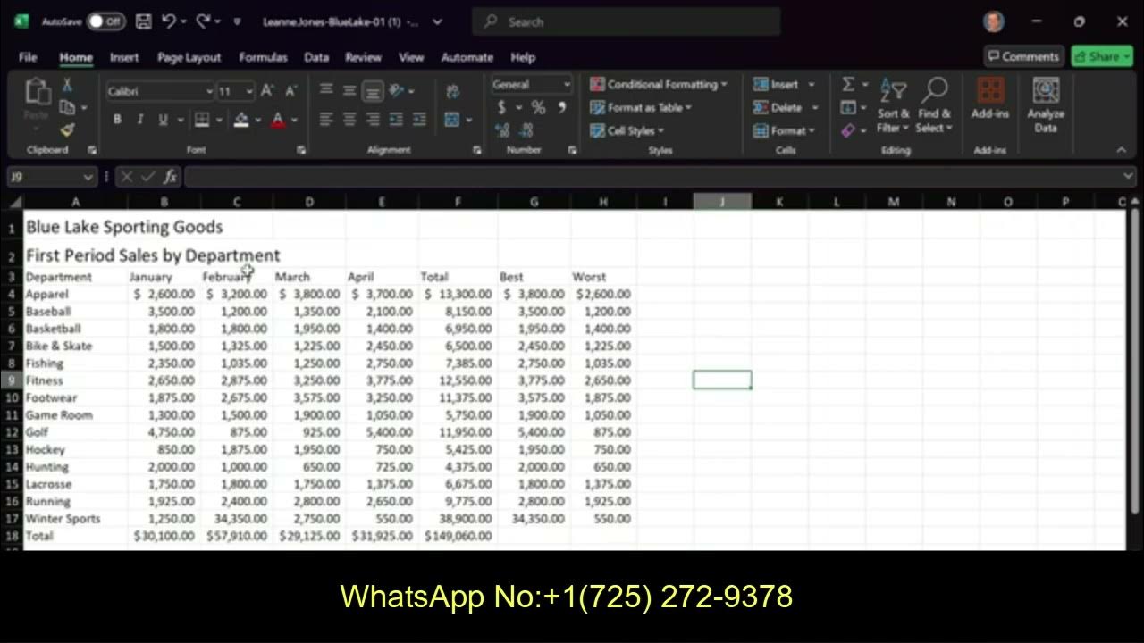The image size is (1144, 643).
Task: Decrease font size with smaller A
Action: click(290, 91)
